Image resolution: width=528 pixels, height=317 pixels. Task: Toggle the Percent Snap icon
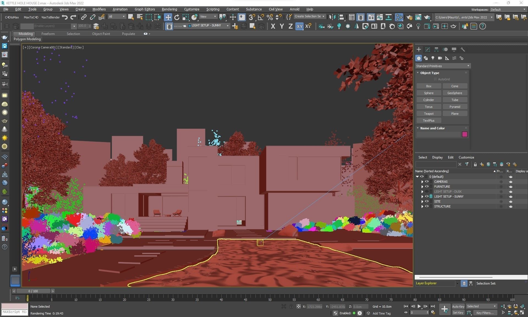click(270, 17)
